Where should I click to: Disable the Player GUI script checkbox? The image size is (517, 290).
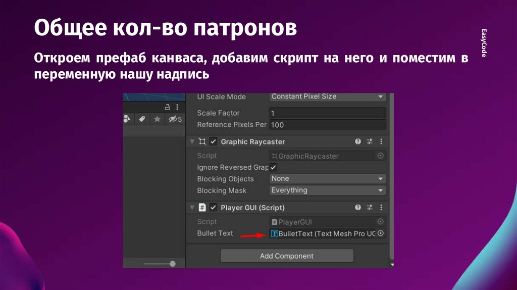(x=214, y=208)
